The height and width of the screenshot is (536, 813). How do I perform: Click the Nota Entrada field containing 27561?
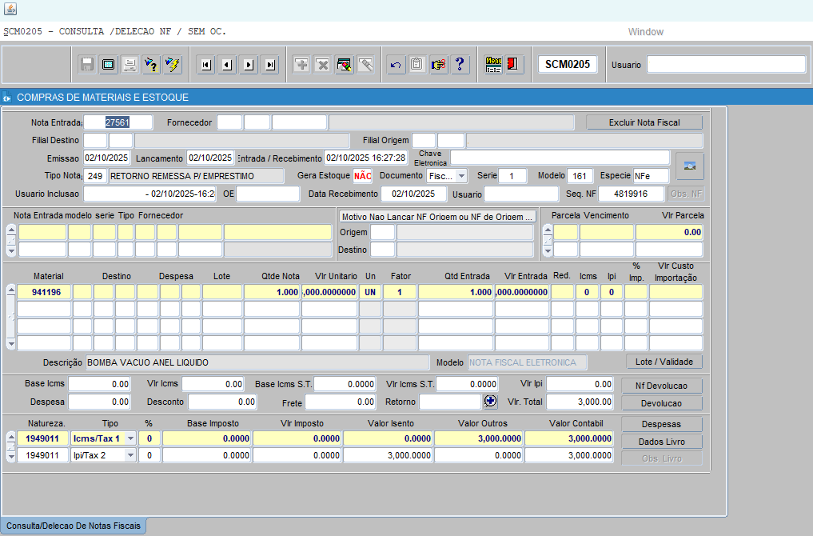click(118, 122)
